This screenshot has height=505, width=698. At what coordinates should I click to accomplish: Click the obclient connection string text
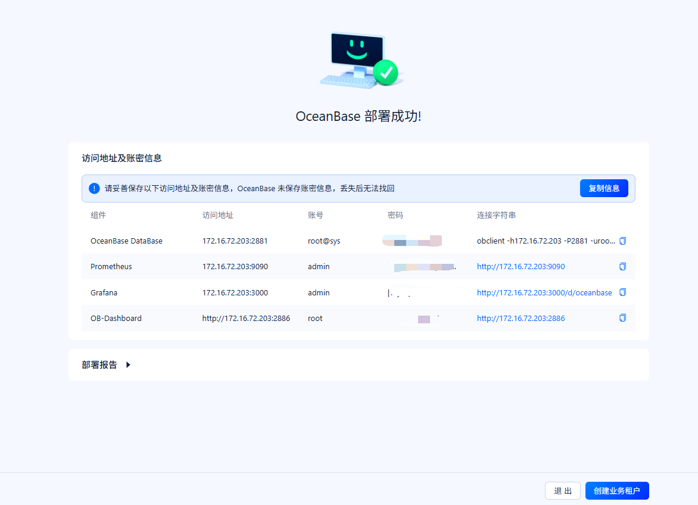coord(546,241)
